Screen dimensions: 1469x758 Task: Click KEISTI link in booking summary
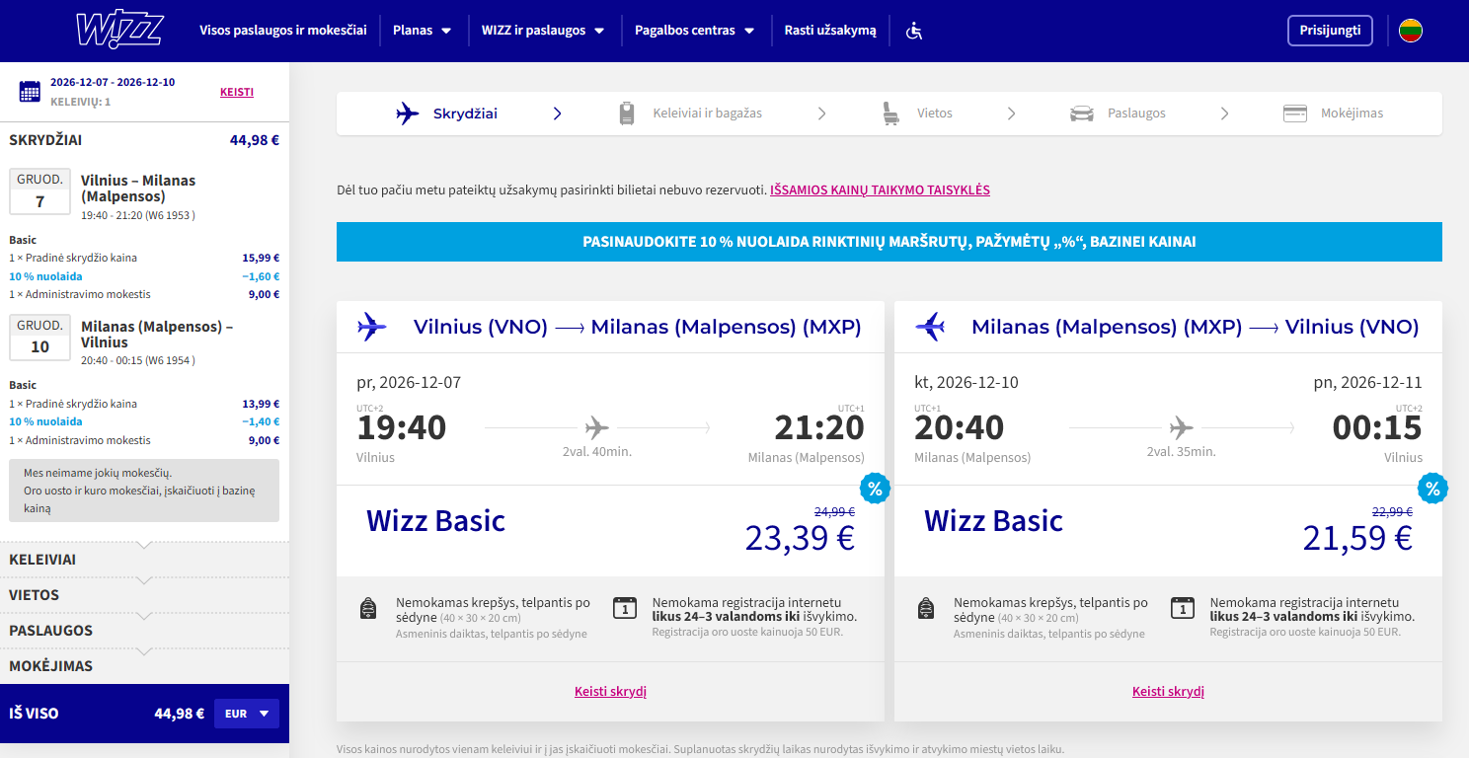tap(237, 92)
